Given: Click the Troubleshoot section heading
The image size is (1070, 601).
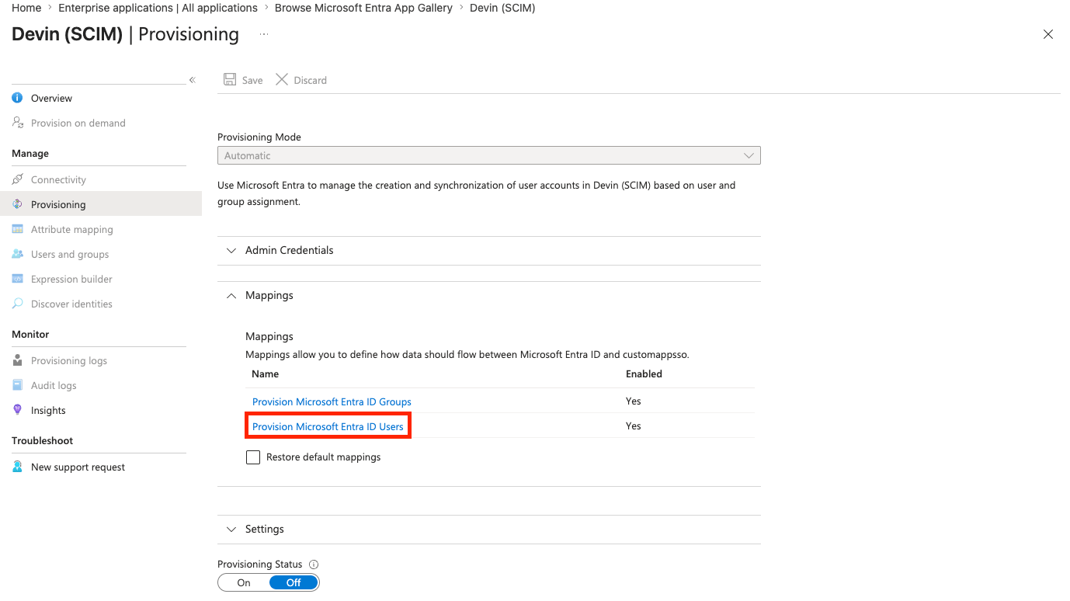Looking at the screenshot, I should point(42,440).
